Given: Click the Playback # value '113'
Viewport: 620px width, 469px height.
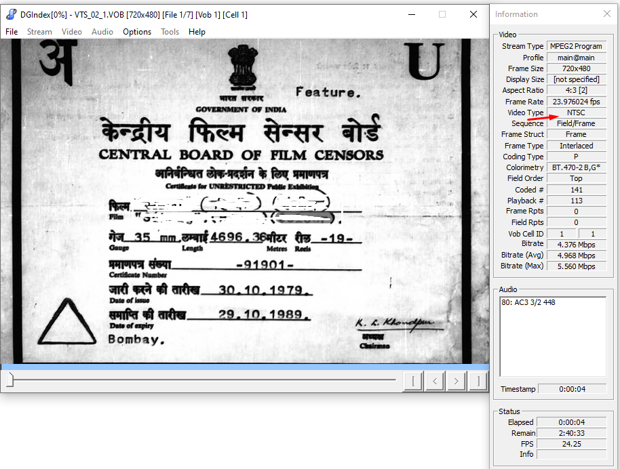Looking at the screenshot, I should [576, 201].
